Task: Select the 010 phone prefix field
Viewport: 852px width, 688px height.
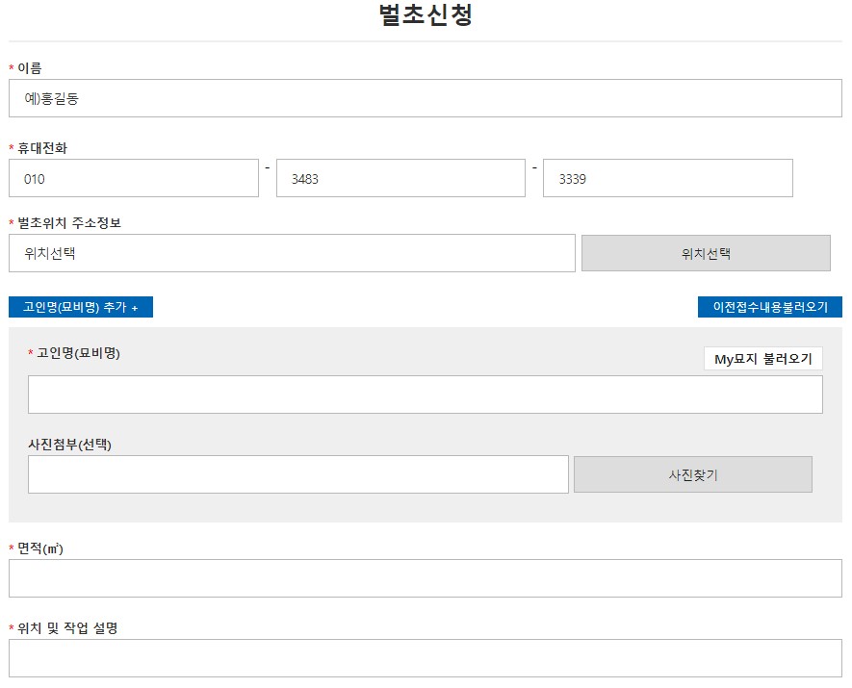Action: click(x=133, y=177)
